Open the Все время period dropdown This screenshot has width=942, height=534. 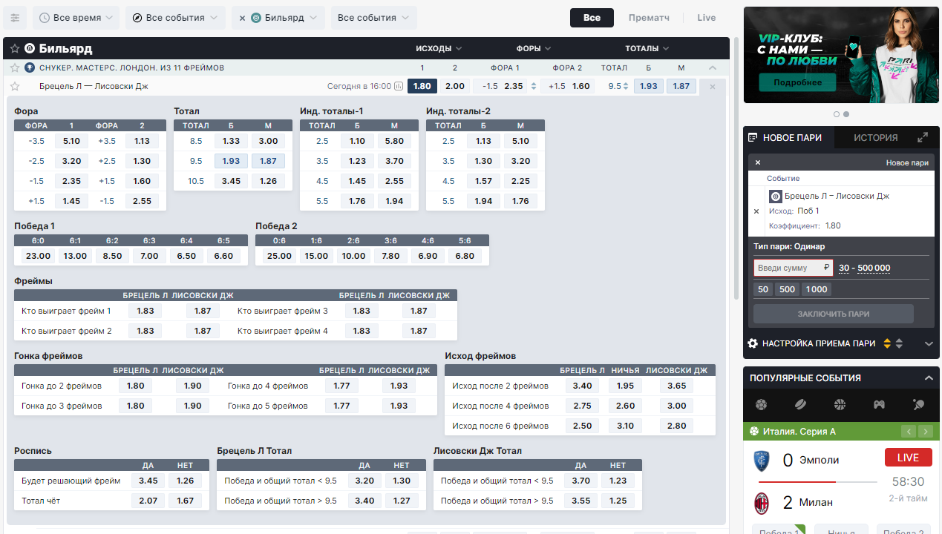[x=76, y=18]
